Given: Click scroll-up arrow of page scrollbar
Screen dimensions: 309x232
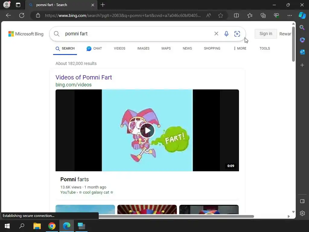Looking at the screenshot, I should pyautogui.click(x=293, y=24).
